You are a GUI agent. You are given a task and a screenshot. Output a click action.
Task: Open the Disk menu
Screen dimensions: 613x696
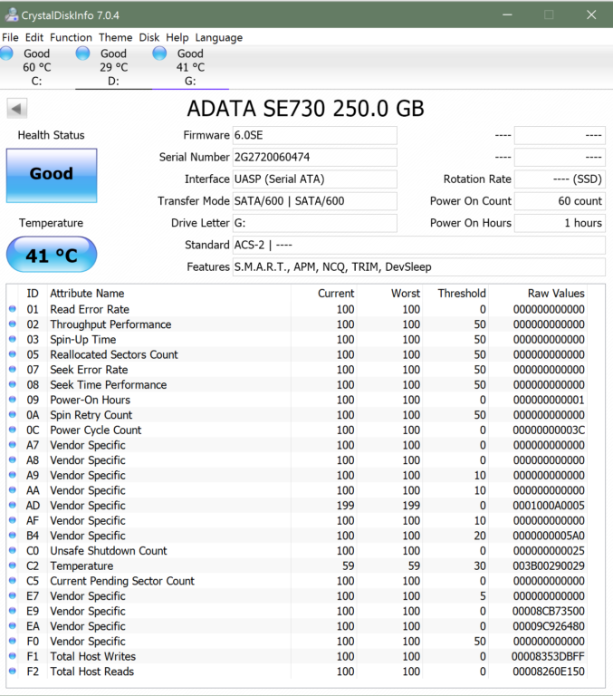(149, 38)
